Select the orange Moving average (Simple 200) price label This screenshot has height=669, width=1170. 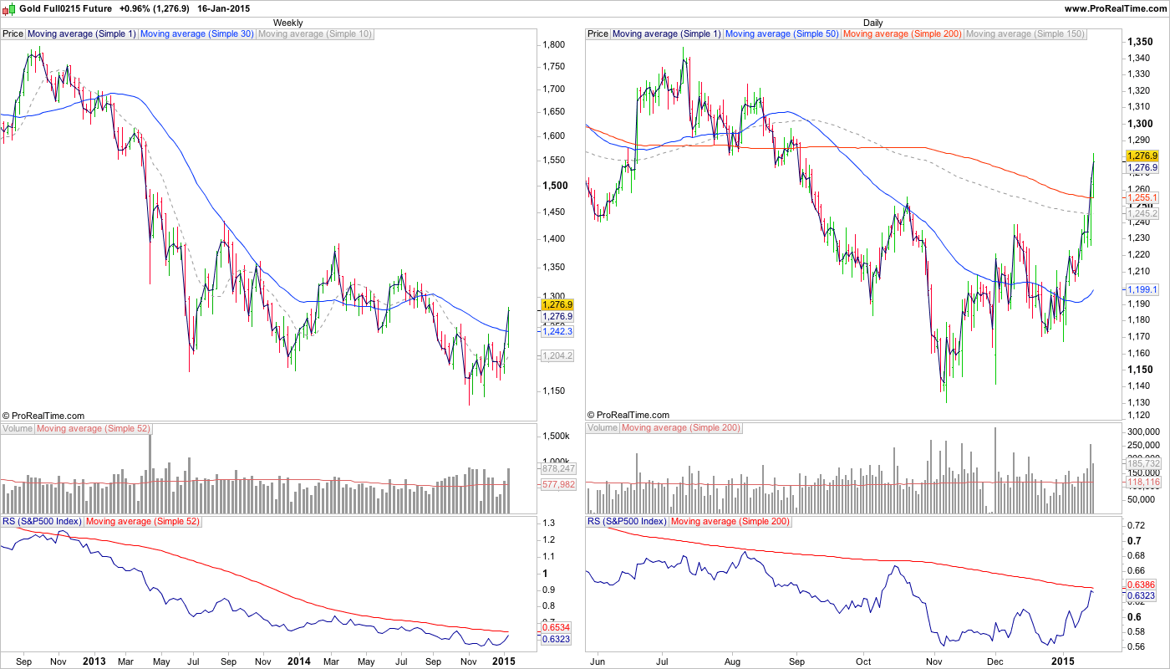click(903, 34)
